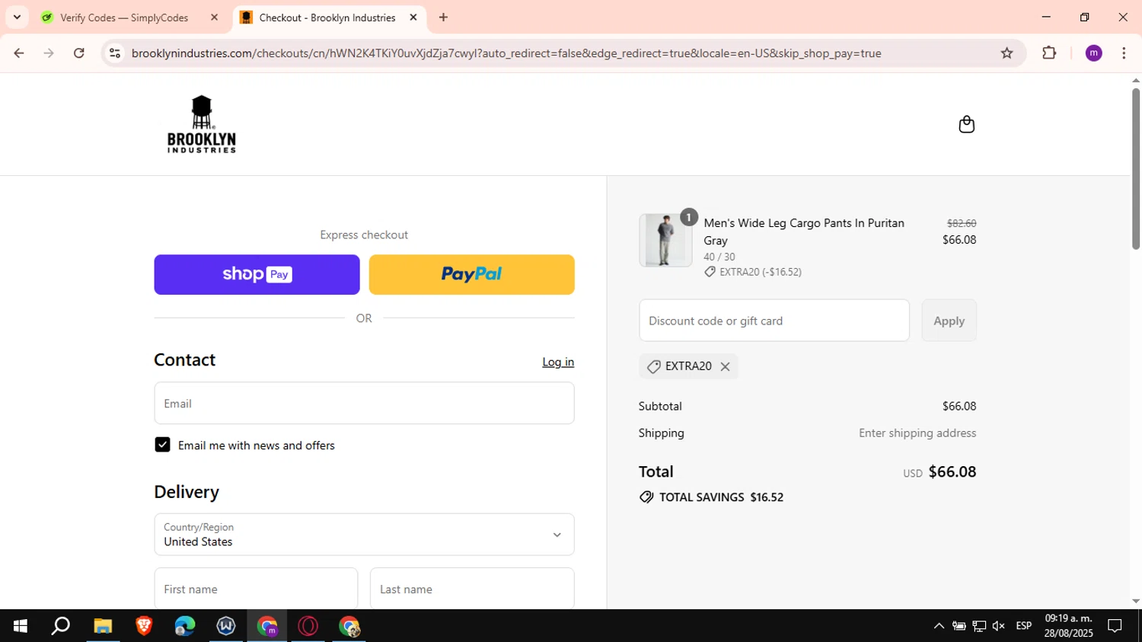
Task: Click the Contact section heading
Action: 185,359
